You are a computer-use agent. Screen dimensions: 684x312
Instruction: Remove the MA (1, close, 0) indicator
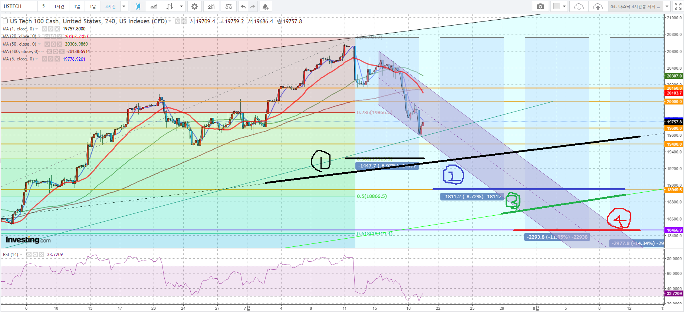click(57, 29)
